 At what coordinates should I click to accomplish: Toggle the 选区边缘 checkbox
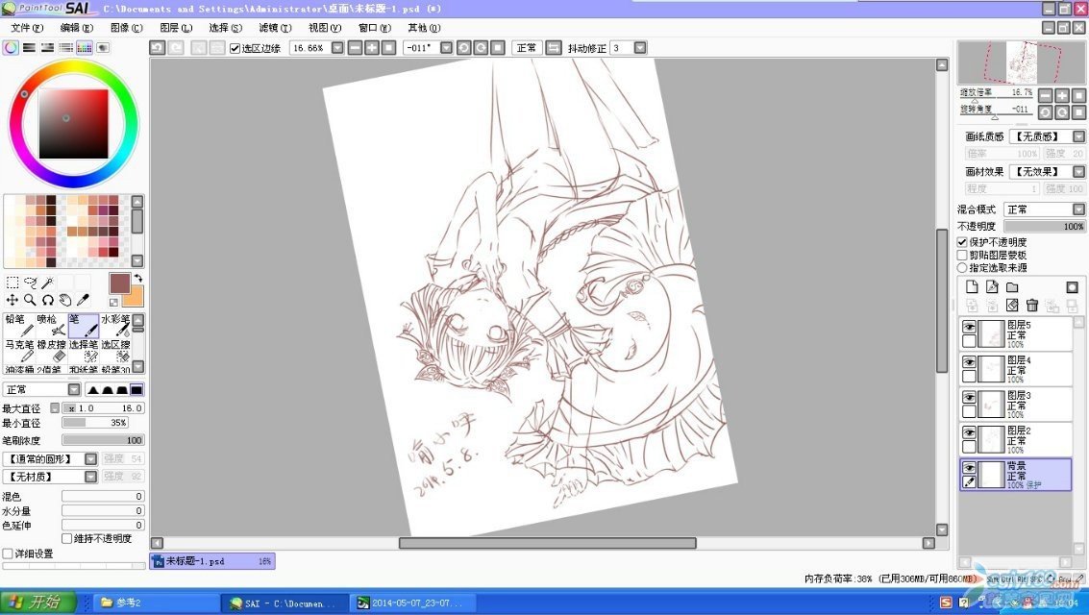point(235,48)
